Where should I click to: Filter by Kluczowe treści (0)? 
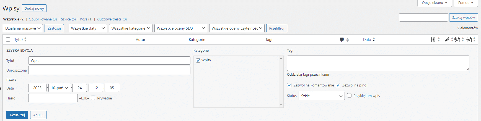[x=112, y=19]
